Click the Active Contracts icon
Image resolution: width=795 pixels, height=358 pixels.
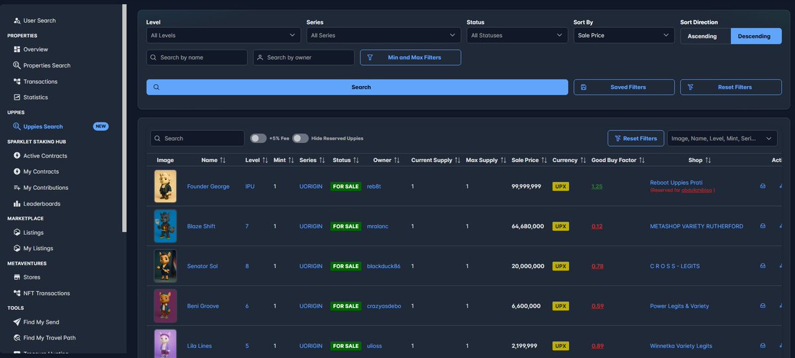click(x=17, y=156)
